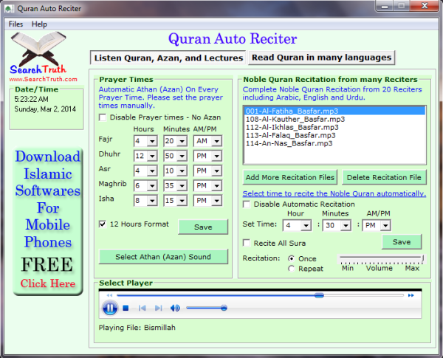Screen dimensions: 443x358
Task: Open the Asr minutes dropdown
Action: coord(182,171)
